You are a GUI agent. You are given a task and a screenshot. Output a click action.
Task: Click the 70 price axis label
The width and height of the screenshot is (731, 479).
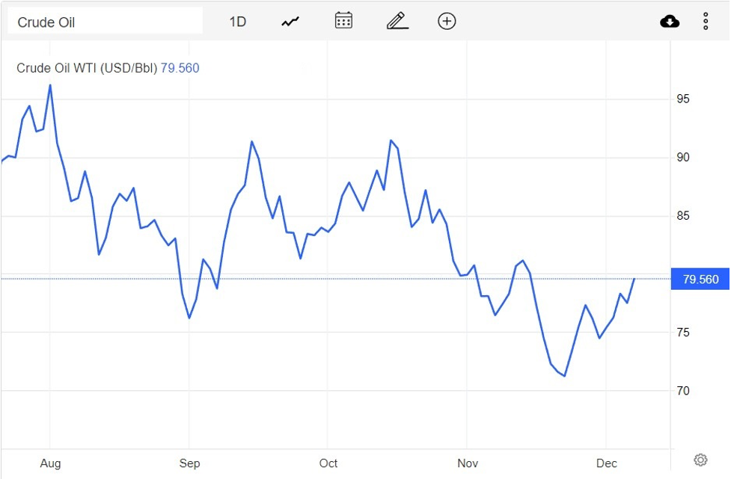click(683, 391)
